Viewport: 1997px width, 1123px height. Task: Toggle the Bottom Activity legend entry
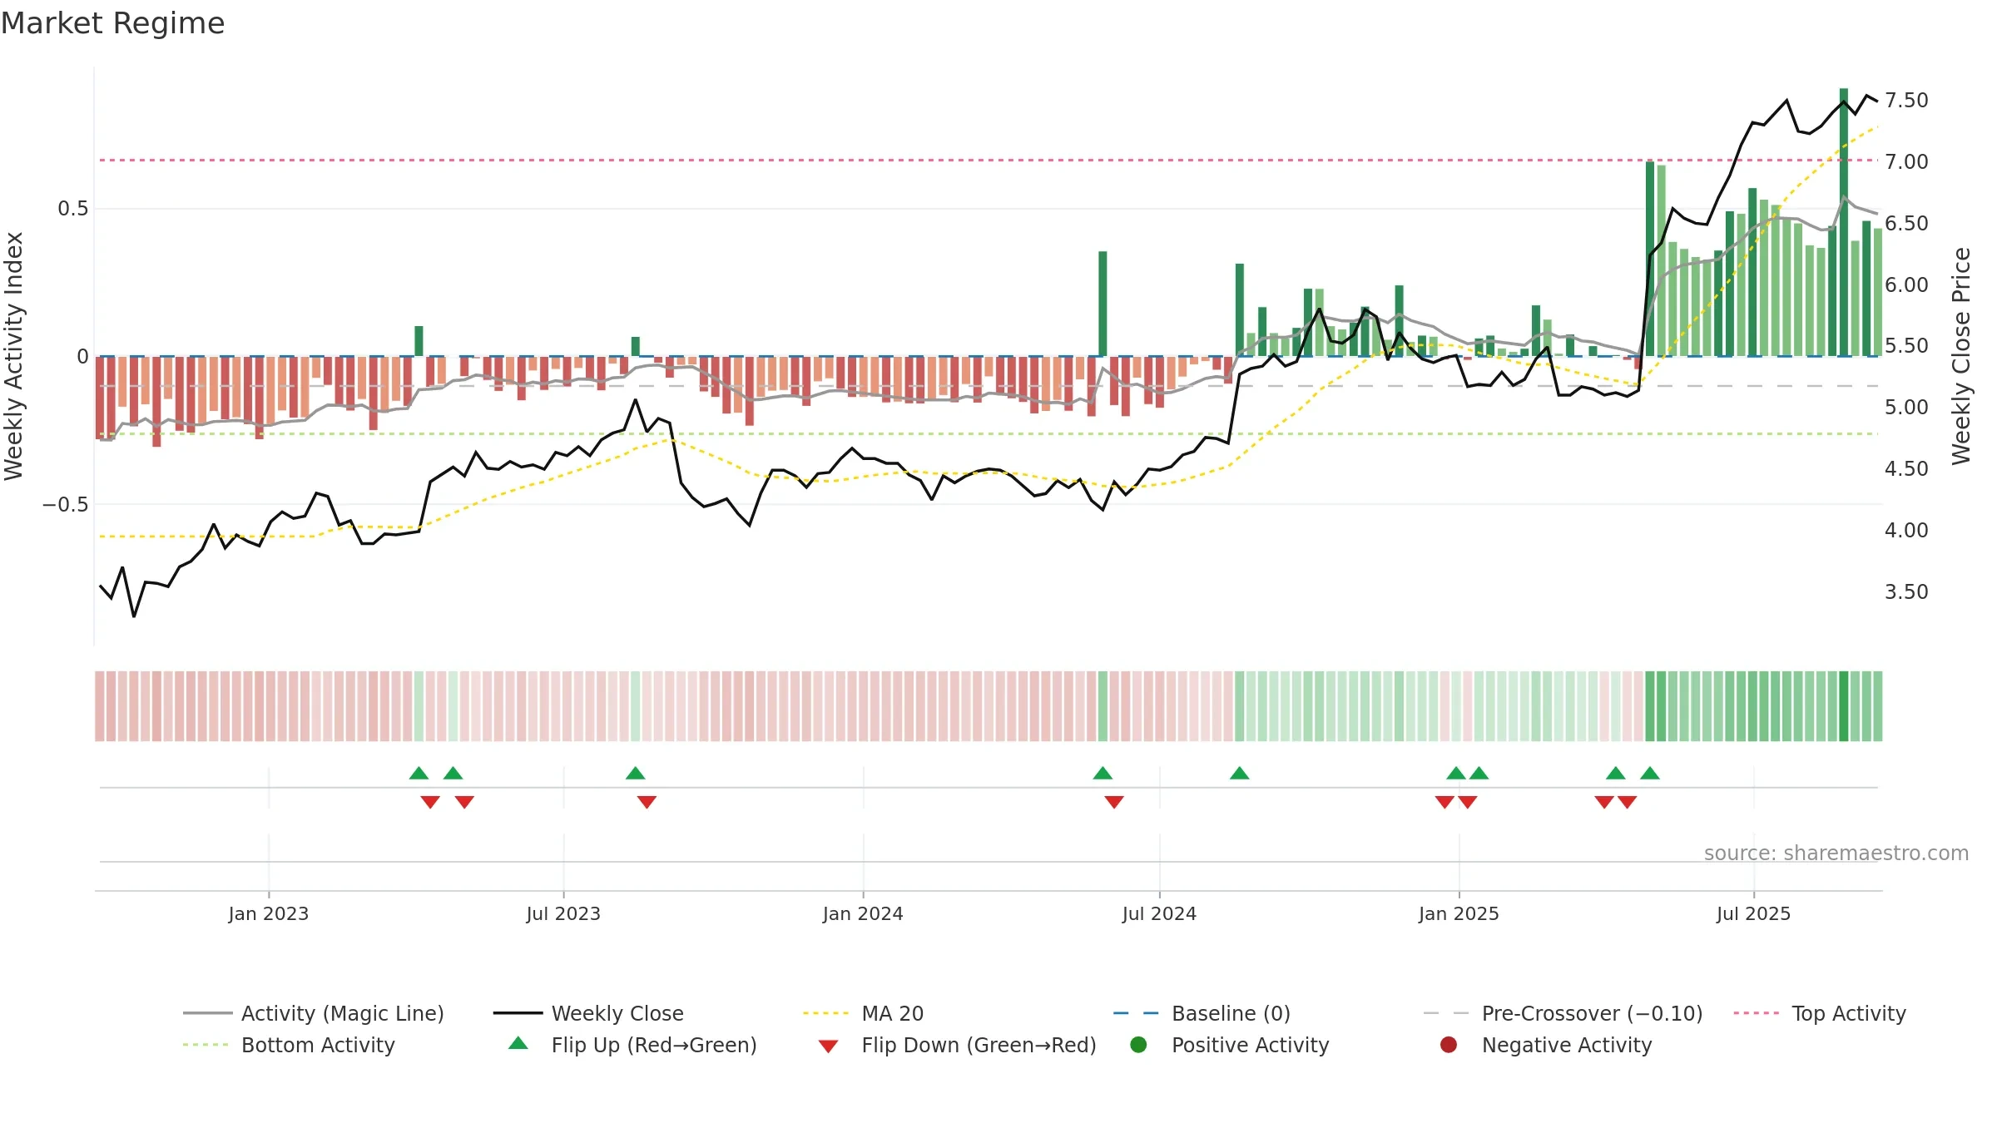pyautogui.click(x=289, y=1045)
